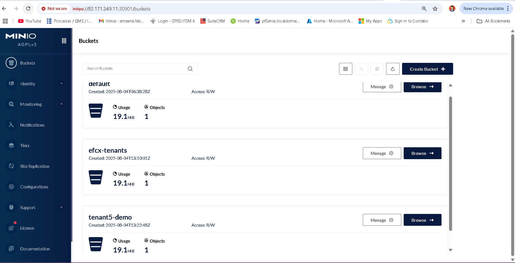Manage the efcx-tenants bucket
Image resolution: width=515 pixels, height=263 pixels.
382,153
